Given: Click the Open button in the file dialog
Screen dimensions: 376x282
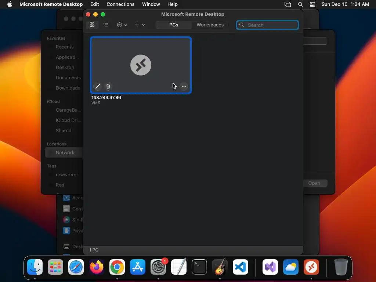Looking at the screenshot, I should pyautogui.click(x=315, y=183).
